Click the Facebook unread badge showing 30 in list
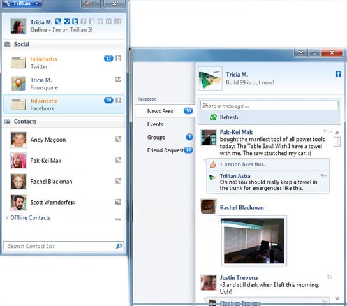 (108, 100)
